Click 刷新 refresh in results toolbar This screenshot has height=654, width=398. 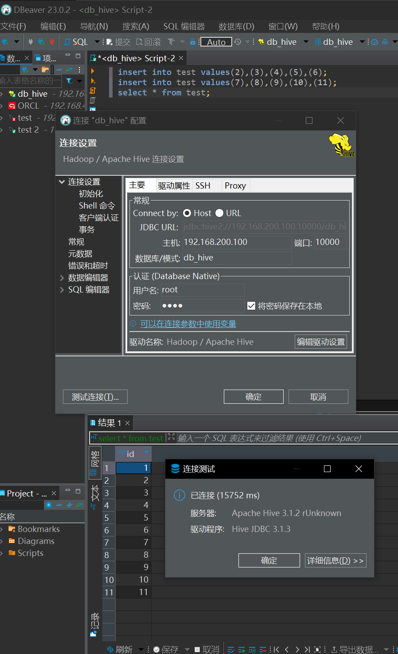(x=120, y=649)
